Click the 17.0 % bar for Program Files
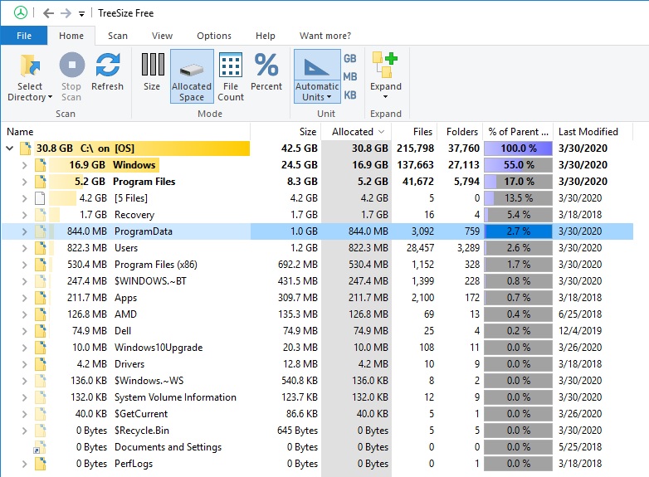This screenshot has width=649, height=477. pyautogui.click(x=518, y=181)
